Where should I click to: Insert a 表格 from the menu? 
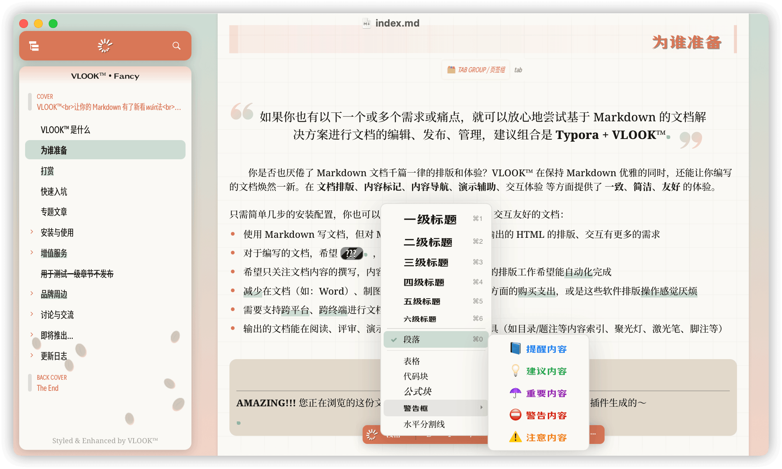point(436,361)
